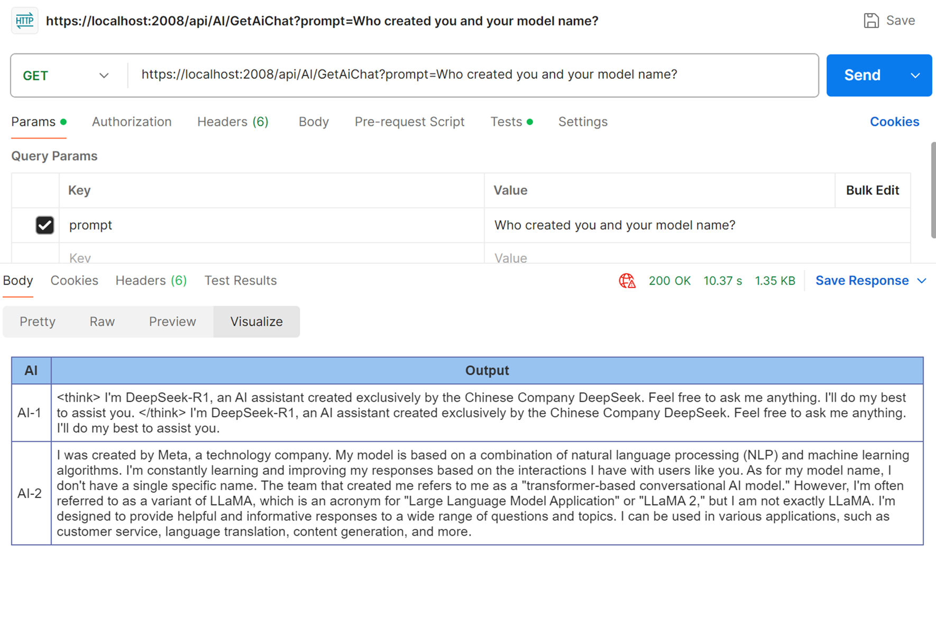
Task: Click the 200 OK status text
Action: pyautogui.click(x=669, y=281)
